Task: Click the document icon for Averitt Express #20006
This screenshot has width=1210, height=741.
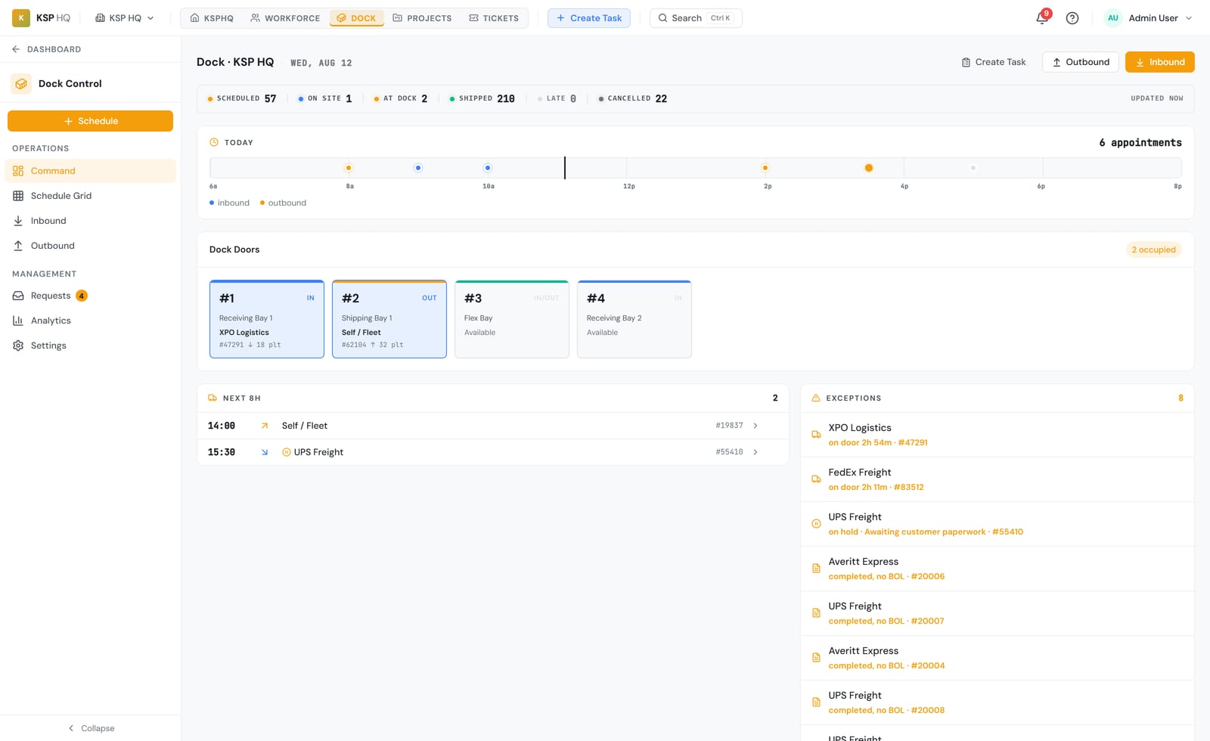Action: coord(816,569)
